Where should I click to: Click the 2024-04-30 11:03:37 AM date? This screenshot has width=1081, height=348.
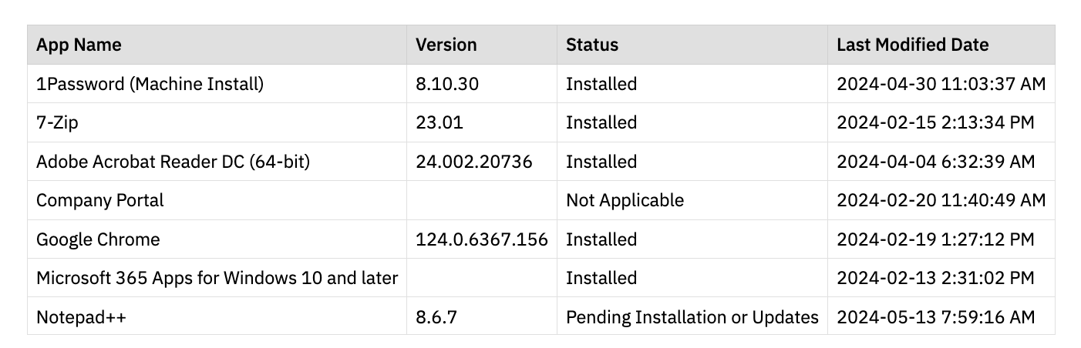pyautogui.click(x=941, y=84)
